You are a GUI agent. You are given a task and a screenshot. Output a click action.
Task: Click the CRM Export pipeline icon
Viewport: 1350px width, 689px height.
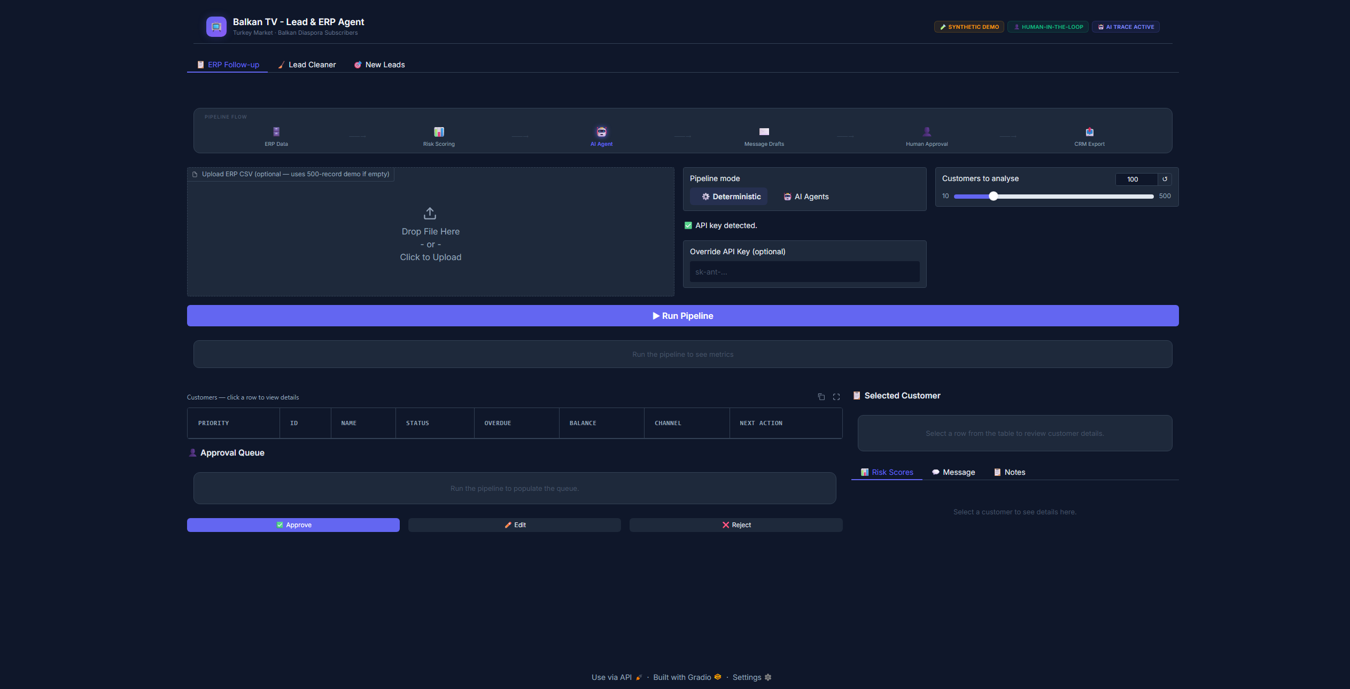1090,131
